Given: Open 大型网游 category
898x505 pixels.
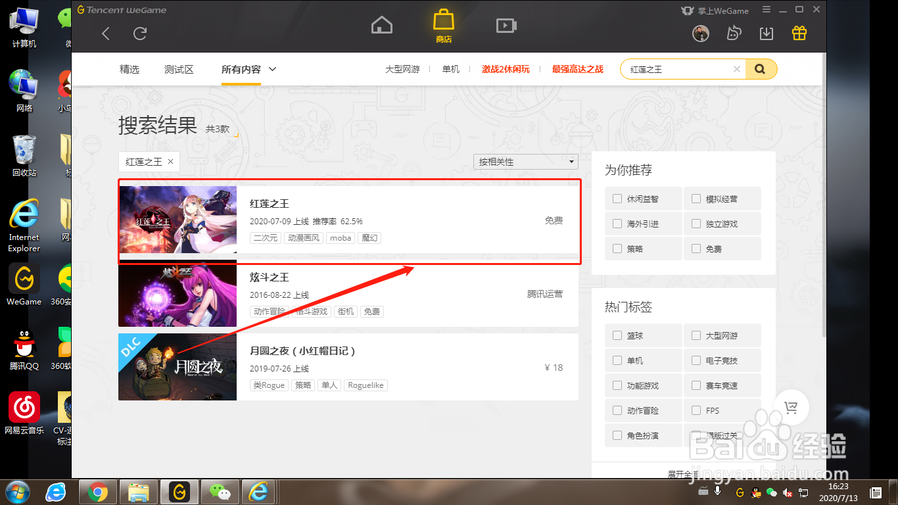Looking at the screenshot, I should click(x=402, y=69).
